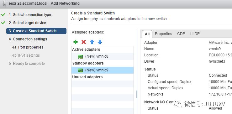Open step 4a Port properties
The height and width of the screenshot is (114, 232).
pos(28,47)
